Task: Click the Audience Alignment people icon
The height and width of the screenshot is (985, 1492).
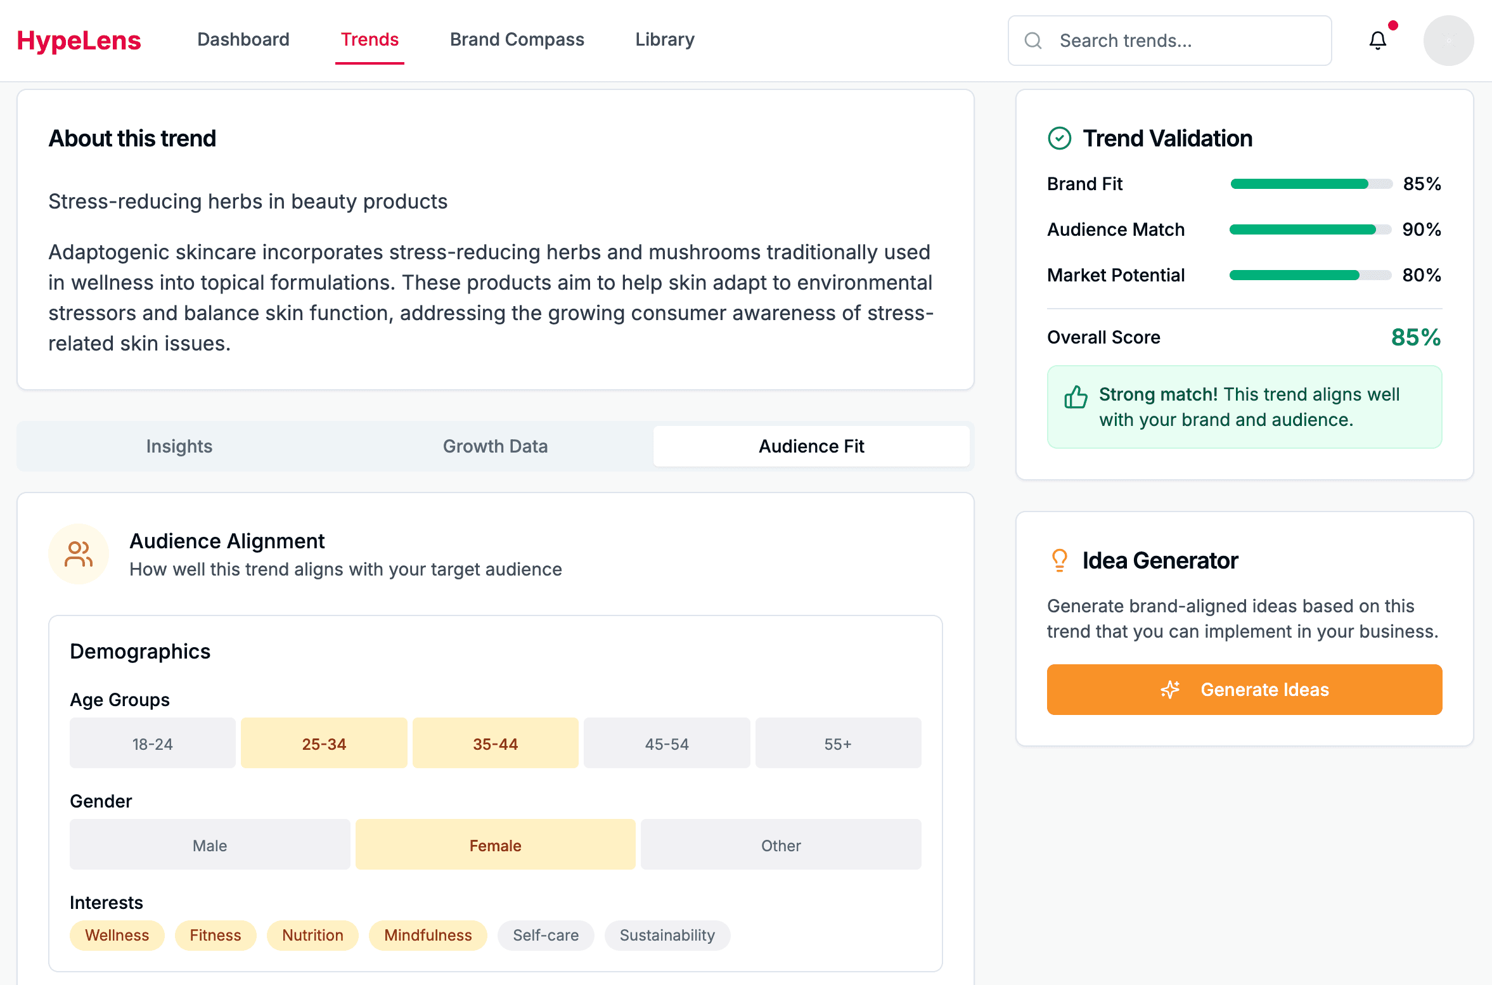Action: point(79,554)
